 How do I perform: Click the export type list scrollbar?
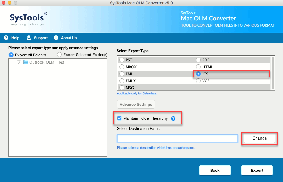(x=273, y=73)
